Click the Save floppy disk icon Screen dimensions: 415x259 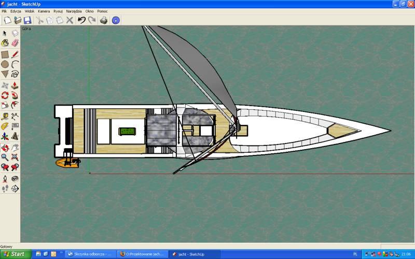pos(27,20)
